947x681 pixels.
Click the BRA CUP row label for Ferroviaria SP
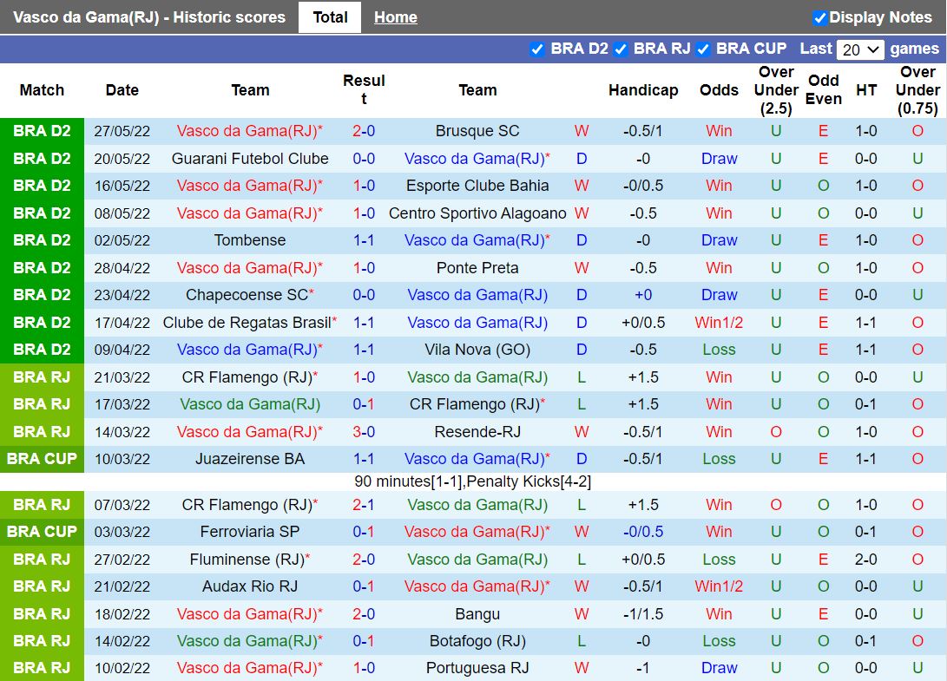tap(42, 531)
